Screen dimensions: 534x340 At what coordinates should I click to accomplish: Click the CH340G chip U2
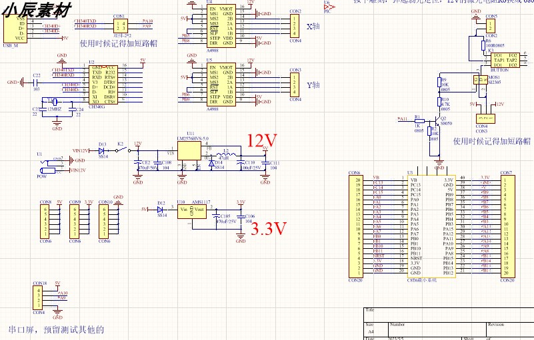pos(103,85)
